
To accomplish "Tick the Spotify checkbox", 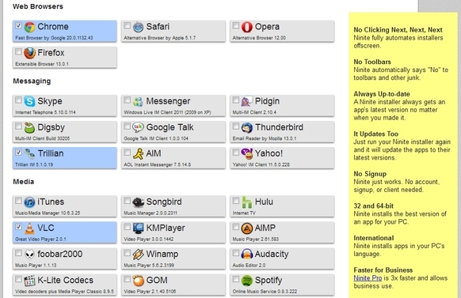I will [236, 279].
